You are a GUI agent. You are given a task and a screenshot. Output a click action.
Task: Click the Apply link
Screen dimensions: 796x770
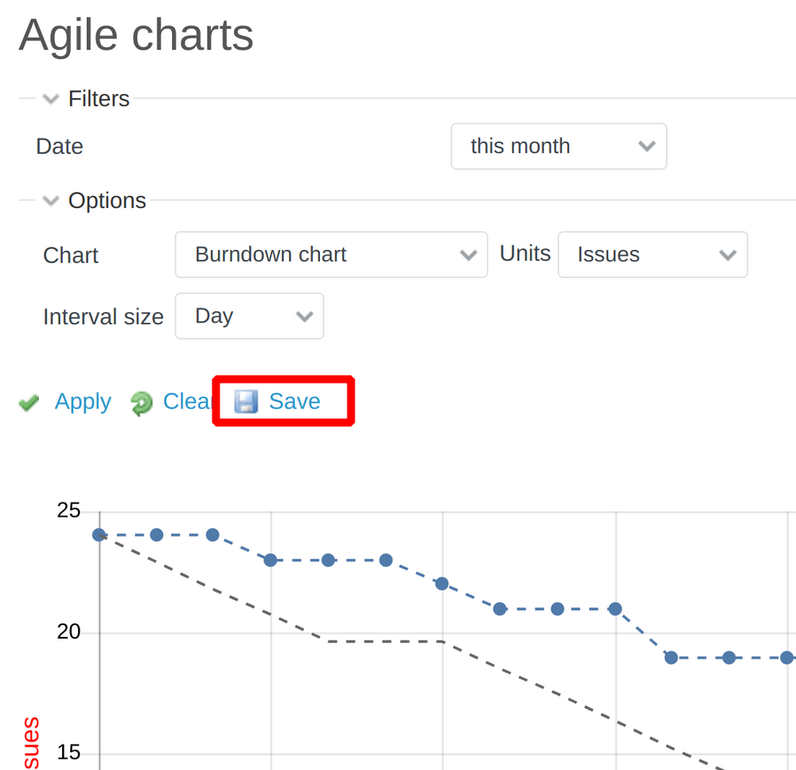point(82,402)
